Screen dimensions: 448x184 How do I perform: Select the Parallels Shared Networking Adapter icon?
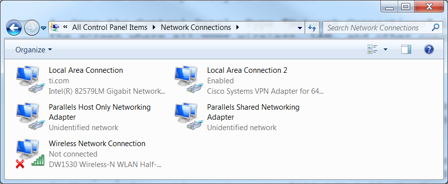coord(189,117)
